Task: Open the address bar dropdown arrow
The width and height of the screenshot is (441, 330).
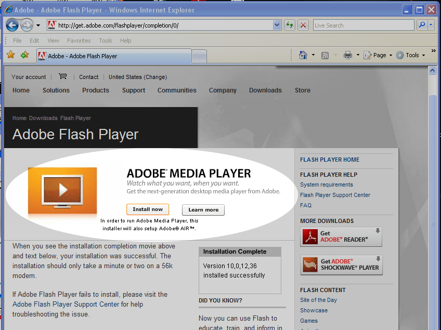Action: pyautogui.click(x=277, y=24)
